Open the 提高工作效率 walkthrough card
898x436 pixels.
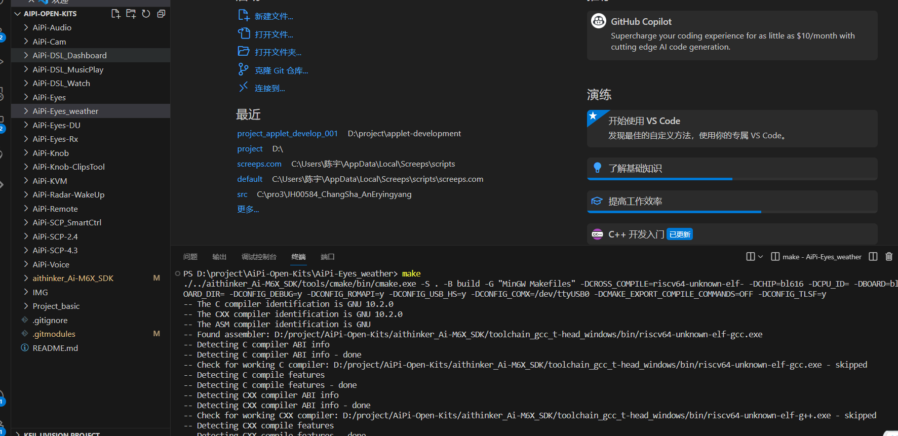click(x=732, y=202)
